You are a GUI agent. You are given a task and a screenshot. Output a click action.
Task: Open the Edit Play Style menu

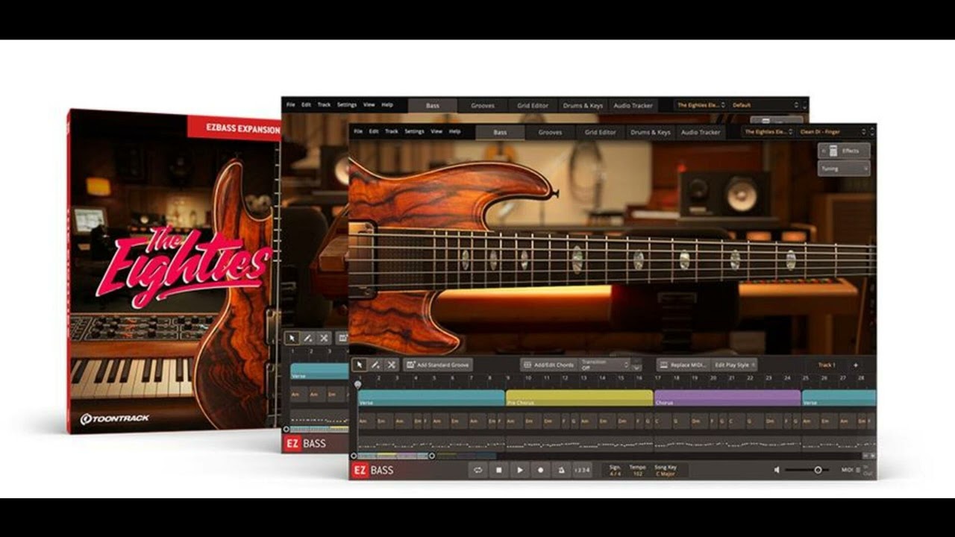[x=734, y=365]
